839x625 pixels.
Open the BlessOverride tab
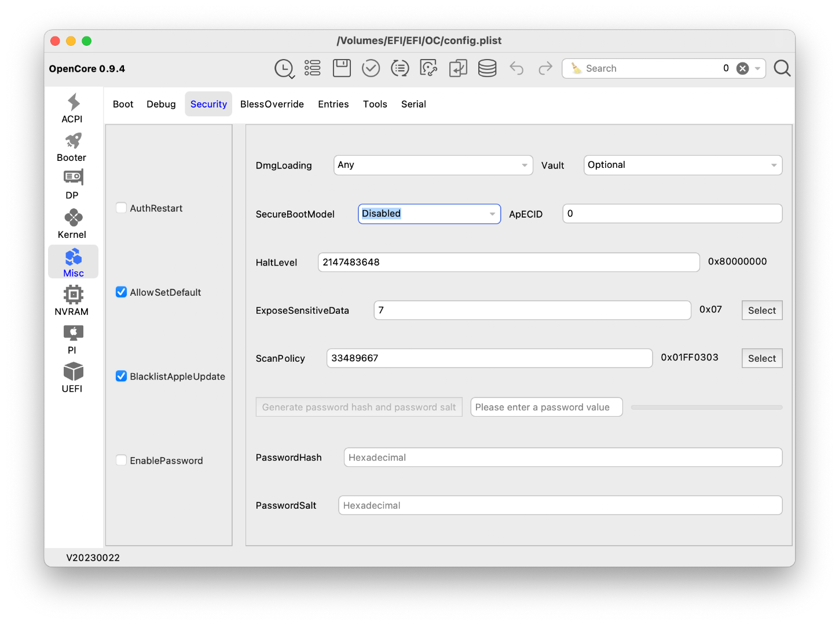click(x=272, y=104)
